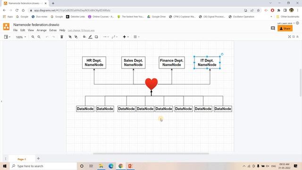Click the Opera extension icon
302x170 pixels.
tap(272, 10)
